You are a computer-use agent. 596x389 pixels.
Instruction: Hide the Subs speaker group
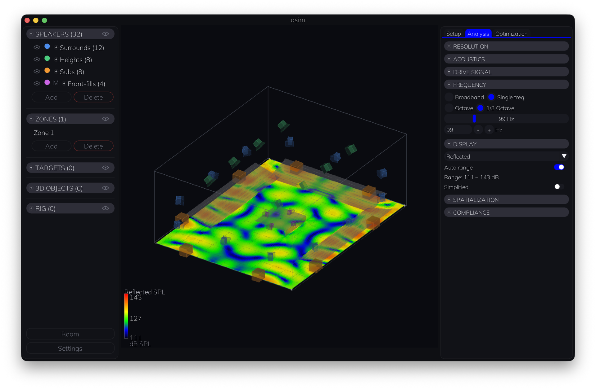[x=37, y=72]
